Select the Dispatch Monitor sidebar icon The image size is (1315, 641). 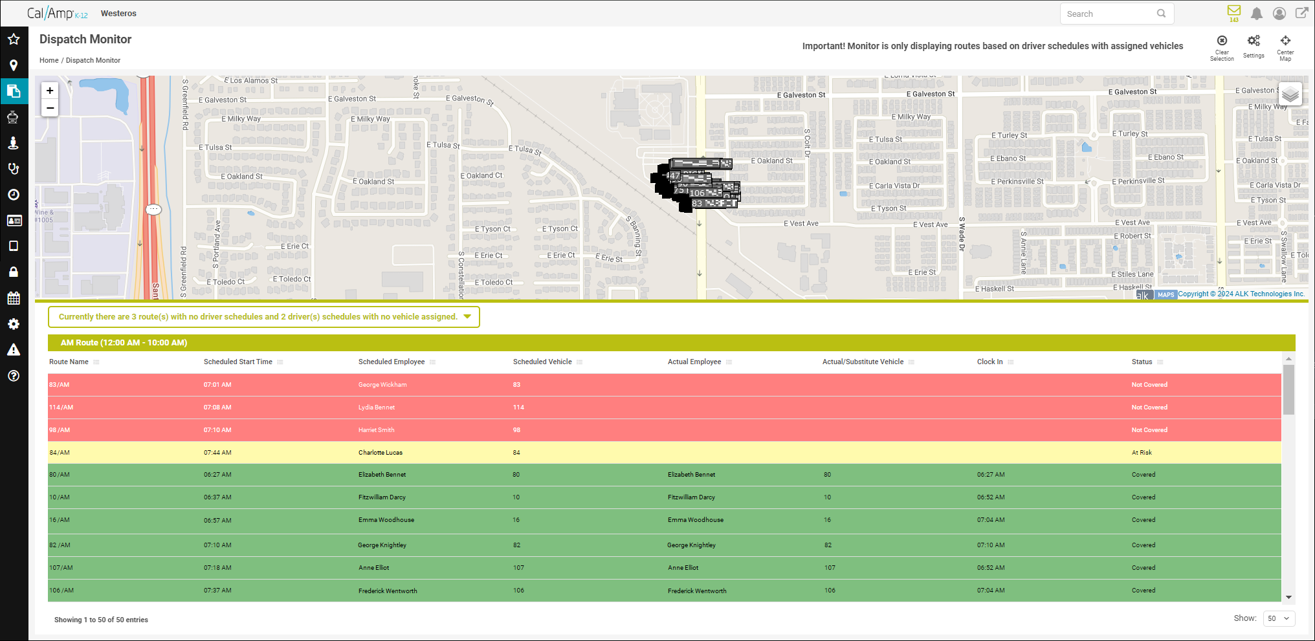(x=14, y=91)
